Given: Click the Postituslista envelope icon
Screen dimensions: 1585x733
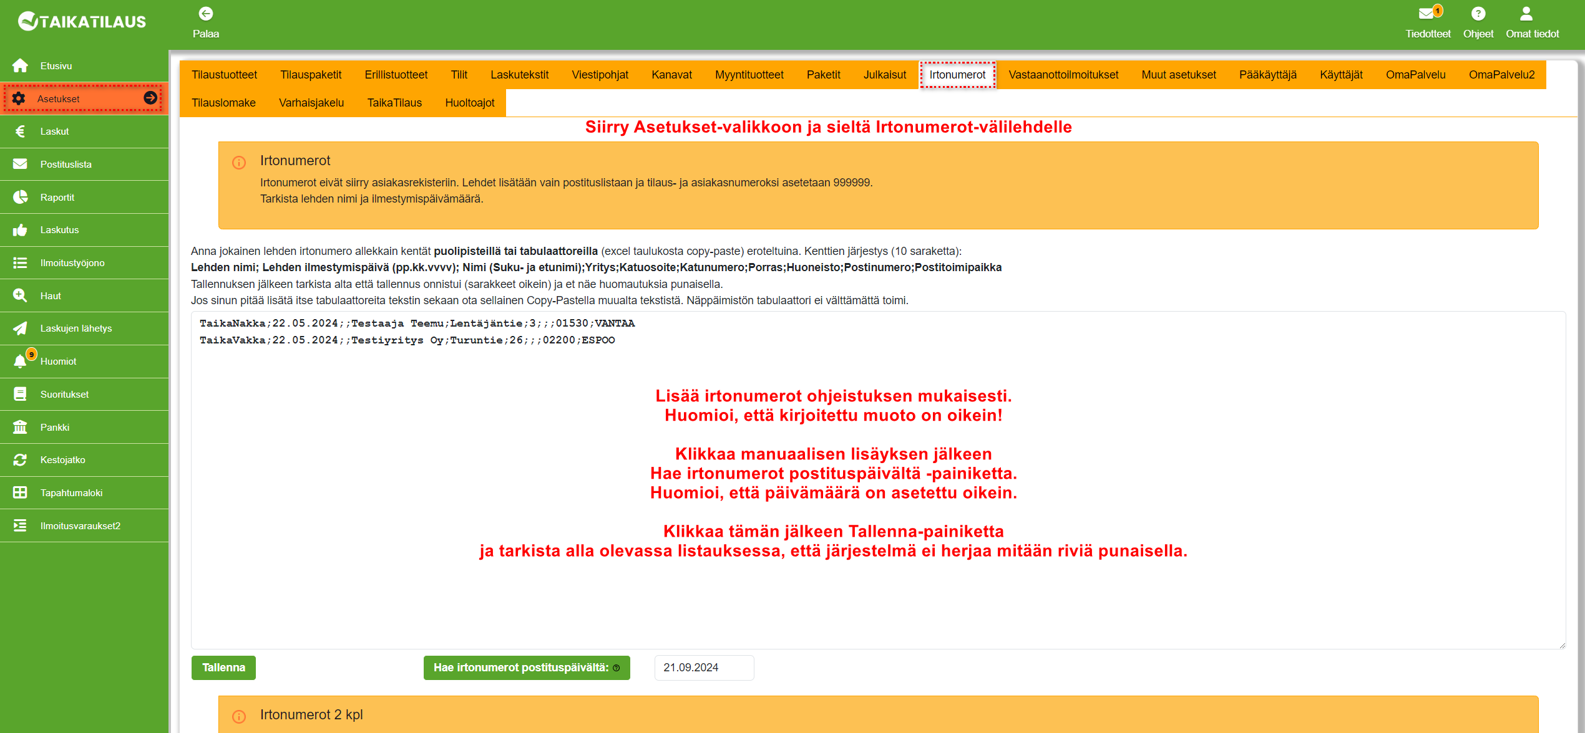Looking at the screenshot, I should (x=20, y=164).
